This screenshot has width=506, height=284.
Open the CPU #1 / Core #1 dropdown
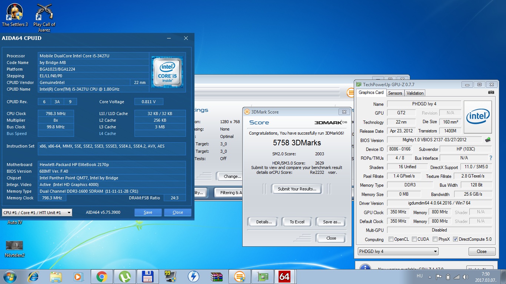37,212
